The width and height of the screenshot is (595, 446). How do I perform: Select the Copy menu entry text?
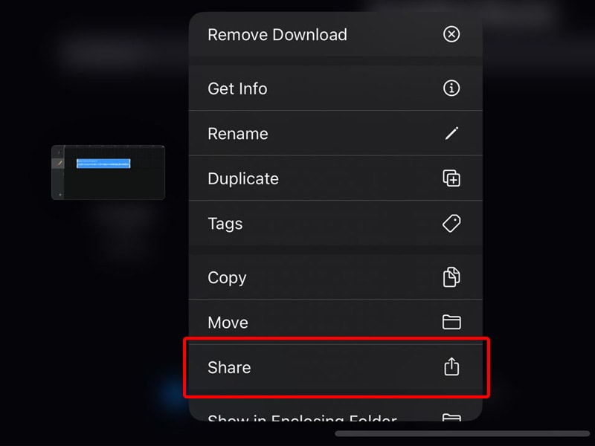[227, 278]
